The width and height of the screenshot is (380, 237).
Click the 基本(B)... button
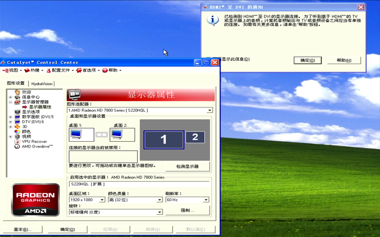23,229
